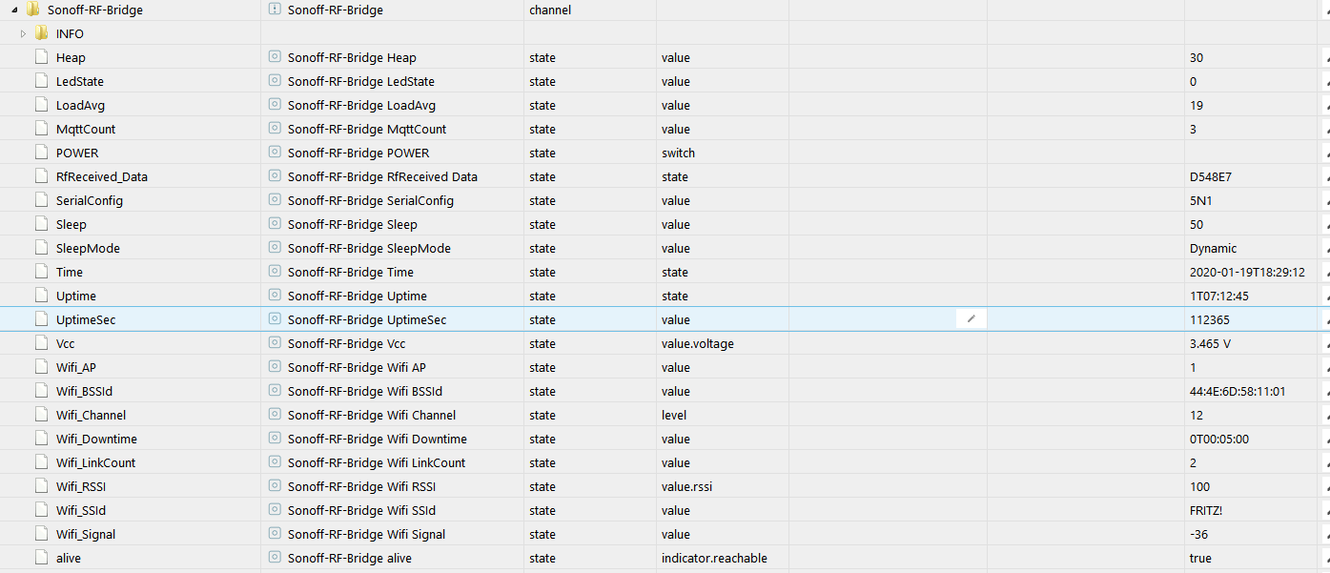Expand the INFO folder

(x=23, y=33)
